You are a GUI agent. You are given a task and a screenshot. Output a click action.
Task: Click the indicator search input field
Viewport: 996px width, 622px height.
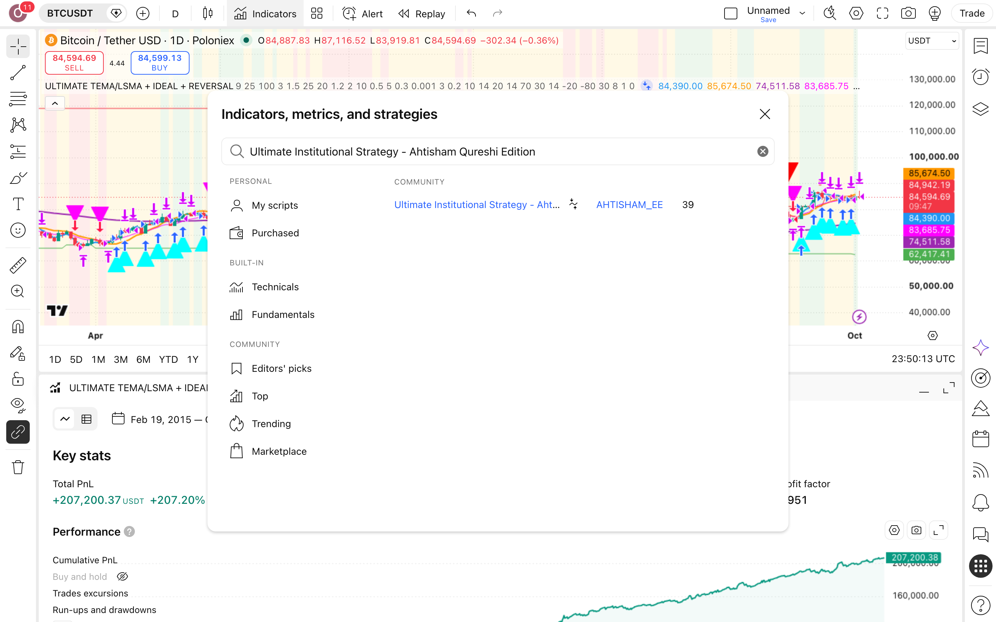498,151
